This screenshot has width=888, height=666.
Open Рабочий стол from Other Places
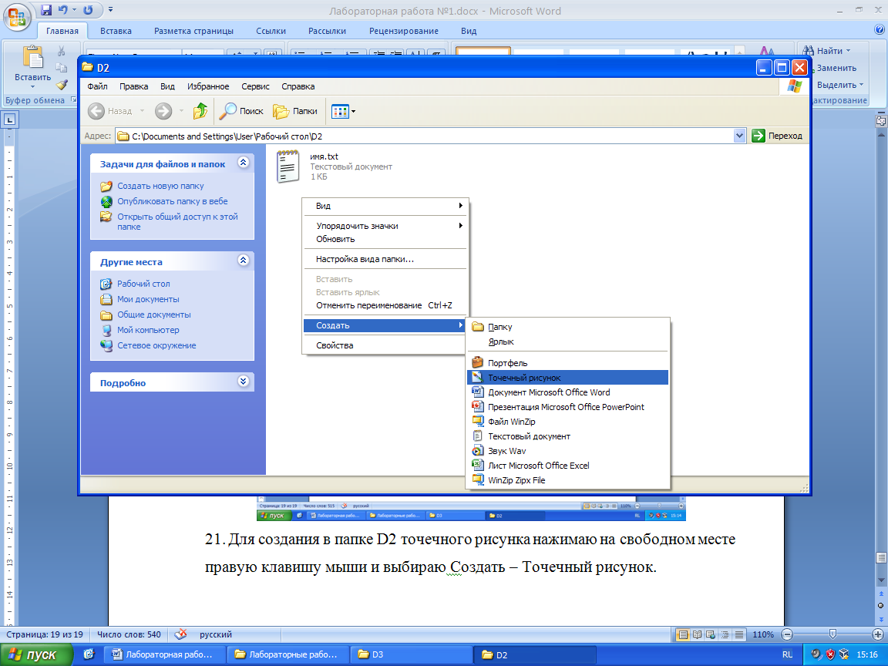pyautogui.click(x=143, y=284)
